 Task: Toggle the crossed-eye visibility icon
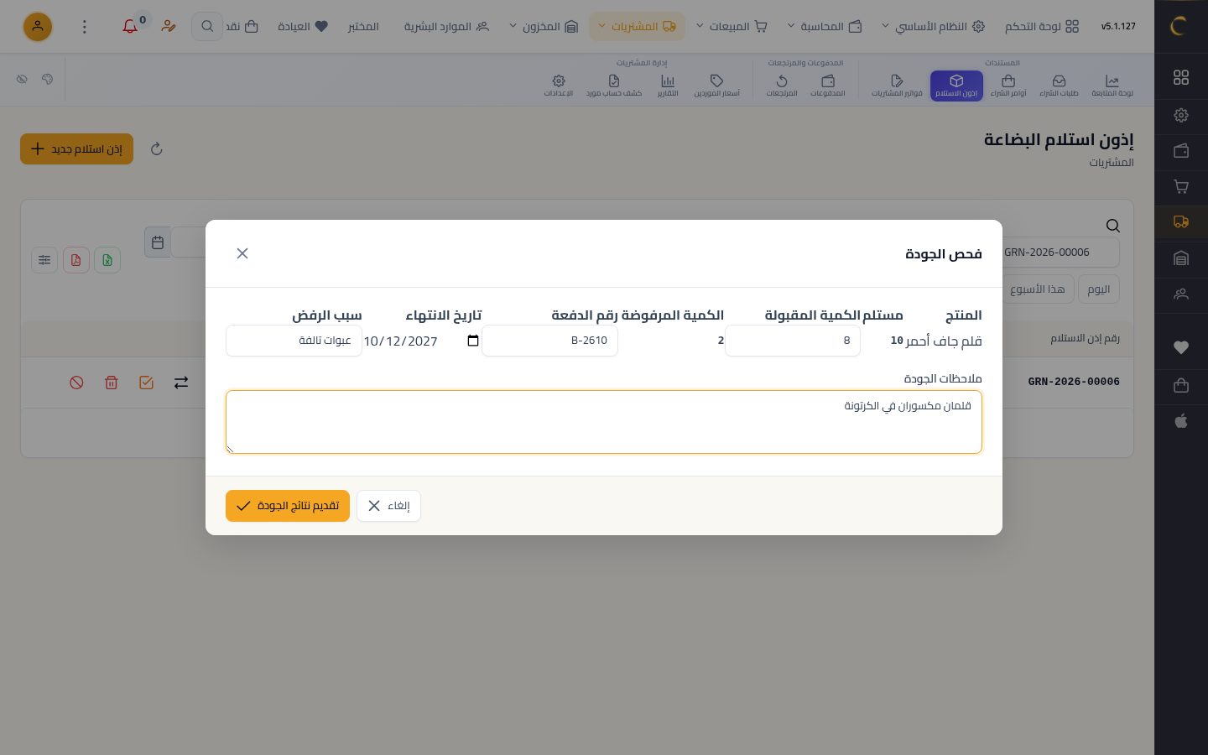tap(22, 79)
